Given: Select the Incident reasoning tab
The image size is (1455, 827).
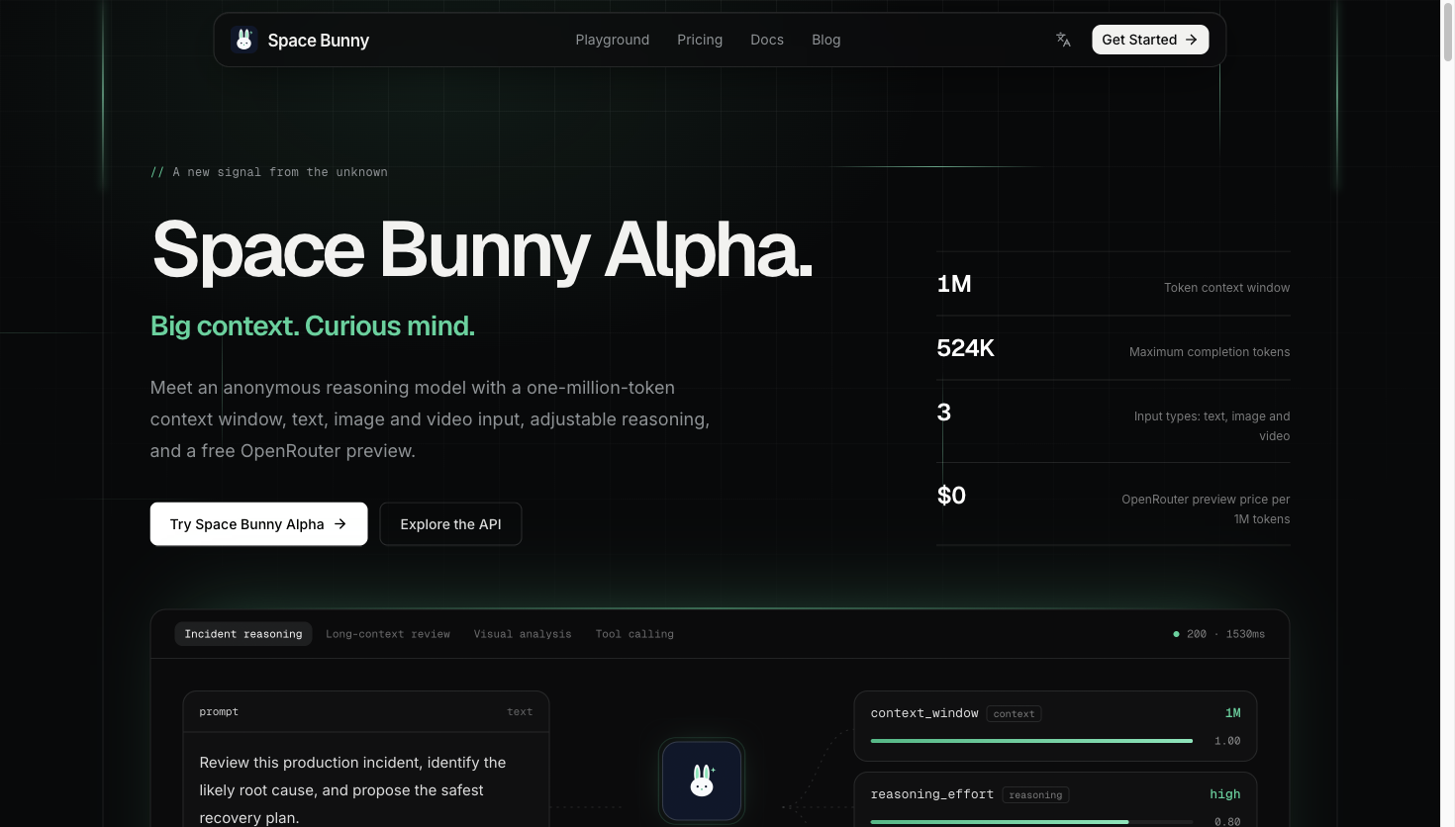Looking at the screenshot, I should (x=243, y=634).
